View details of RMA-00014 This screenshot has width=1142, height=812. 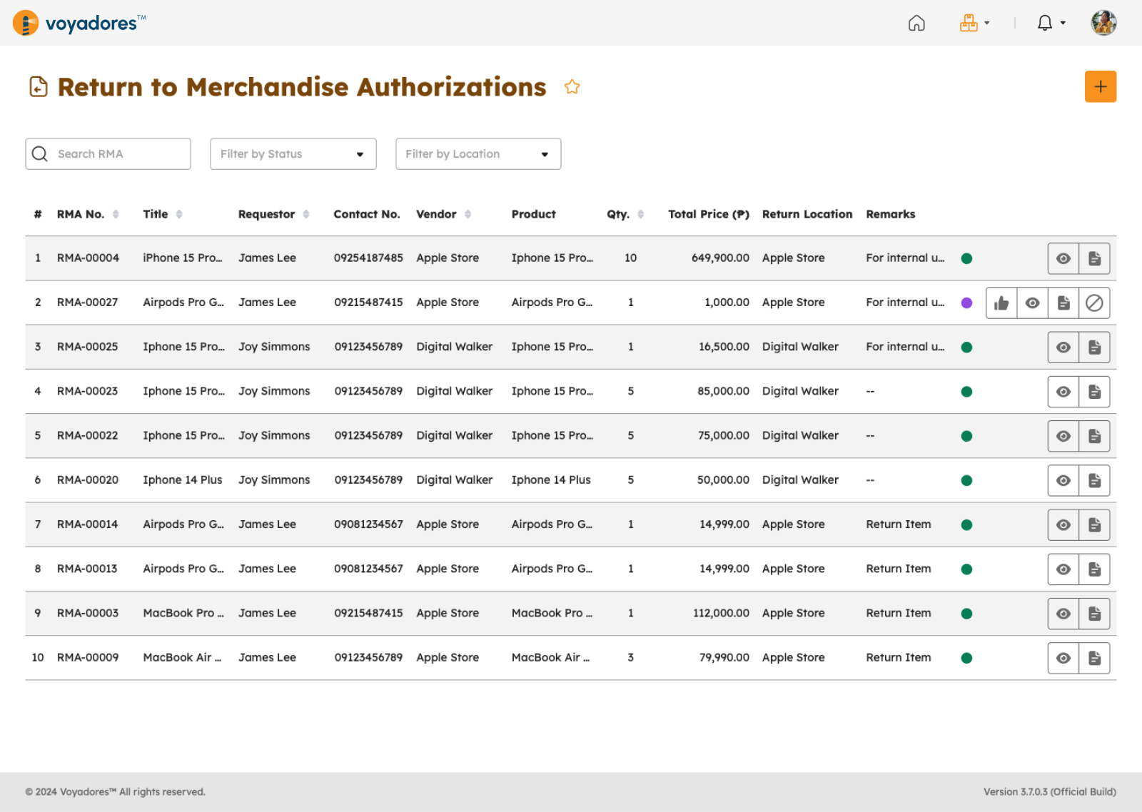click(x=1063, y=525)
